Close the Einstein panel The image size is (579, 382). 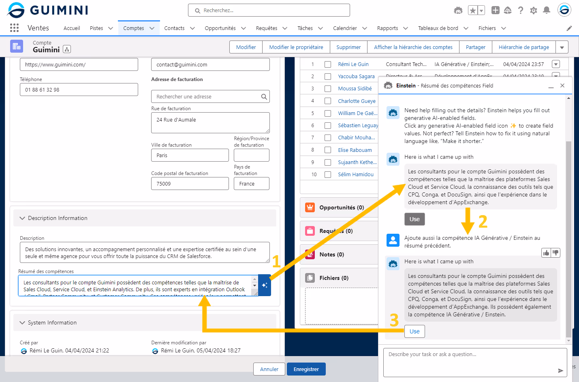click(x=562, y=85)
